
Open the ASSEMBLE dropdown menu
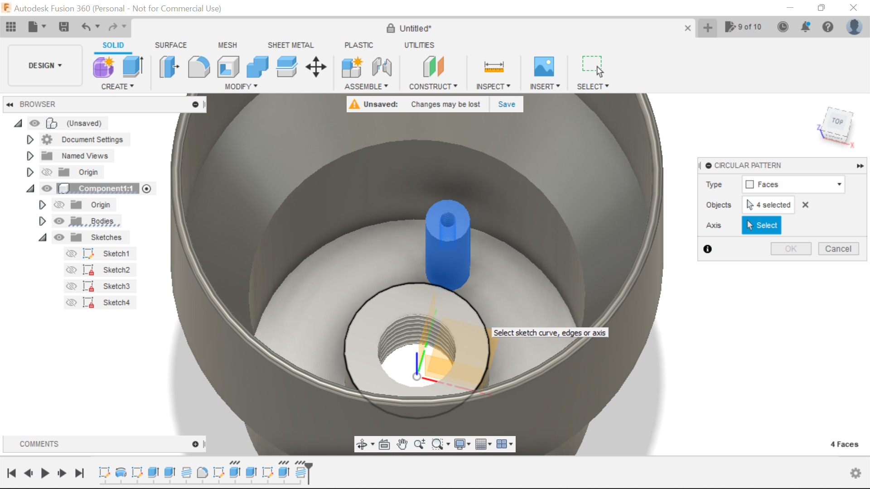(366, 86)
